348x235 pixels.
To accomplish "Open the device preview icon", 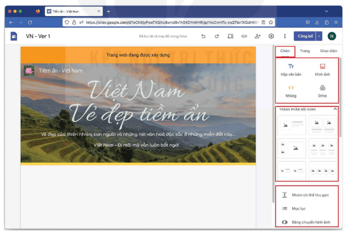I will tap(230, 36).
